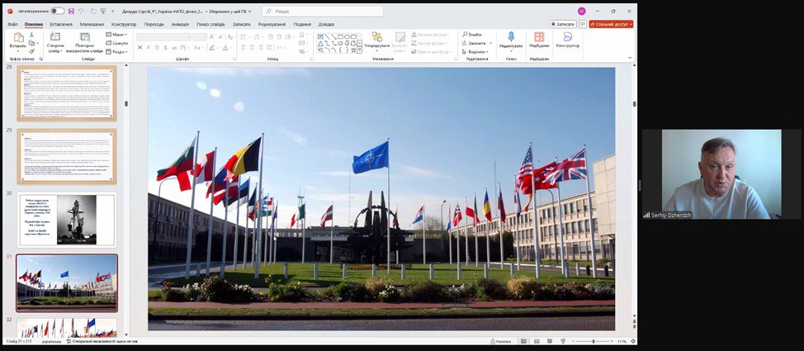Click the Вставити paste clipboard icon
Screen dimensions: 804x351
pyautogui.click(x=18, y=37)
